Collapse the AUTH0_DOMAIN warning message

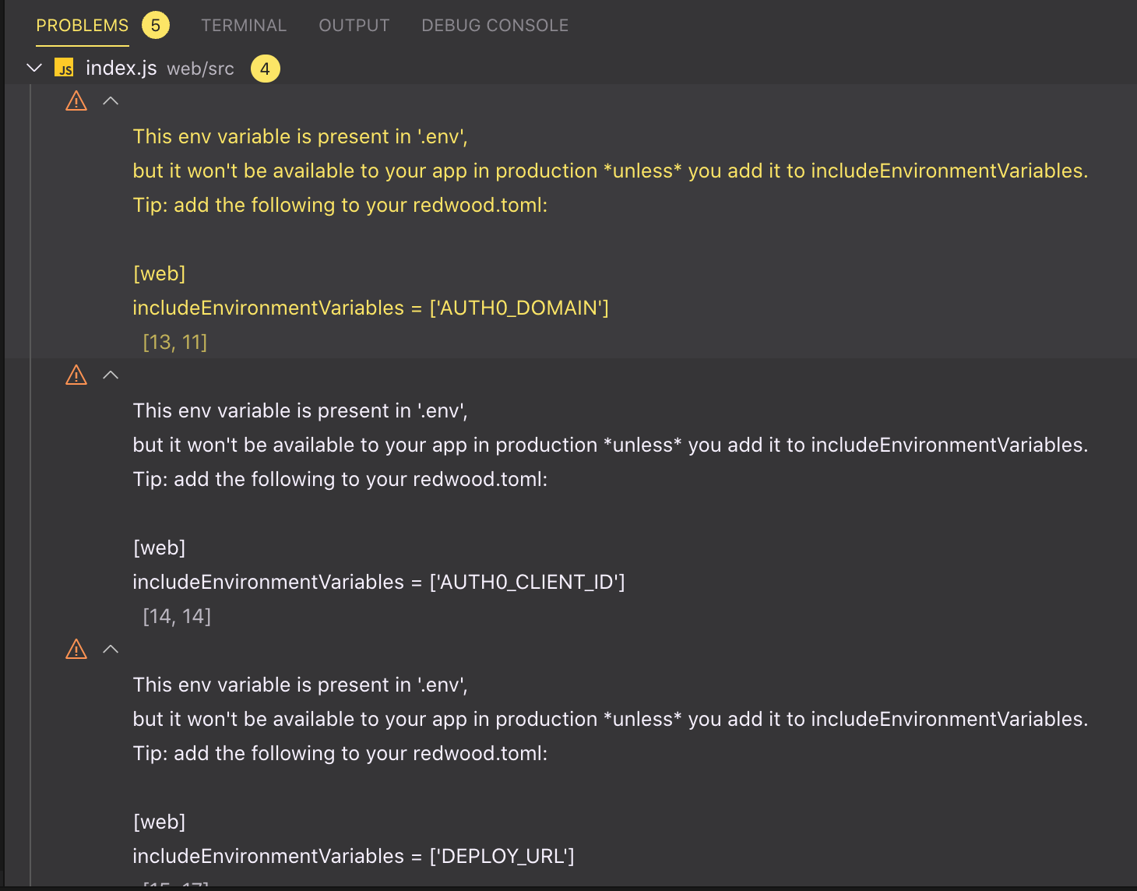coord(111,101)
